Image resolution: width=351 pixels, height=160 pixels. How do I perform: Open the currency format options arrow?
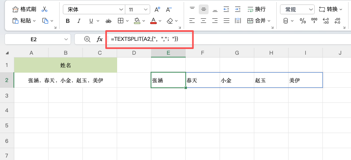tap(292, 21)
